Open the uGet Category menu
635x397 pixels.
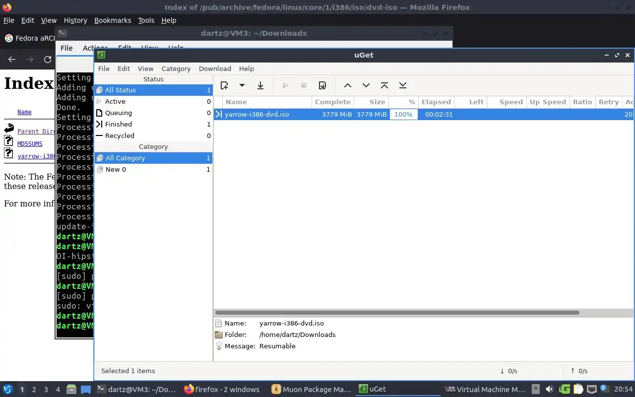point(176,68)
